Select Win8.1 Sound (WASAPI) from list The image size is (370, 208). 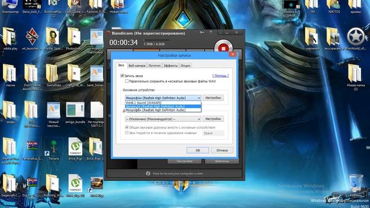click(x=163, y=103)
